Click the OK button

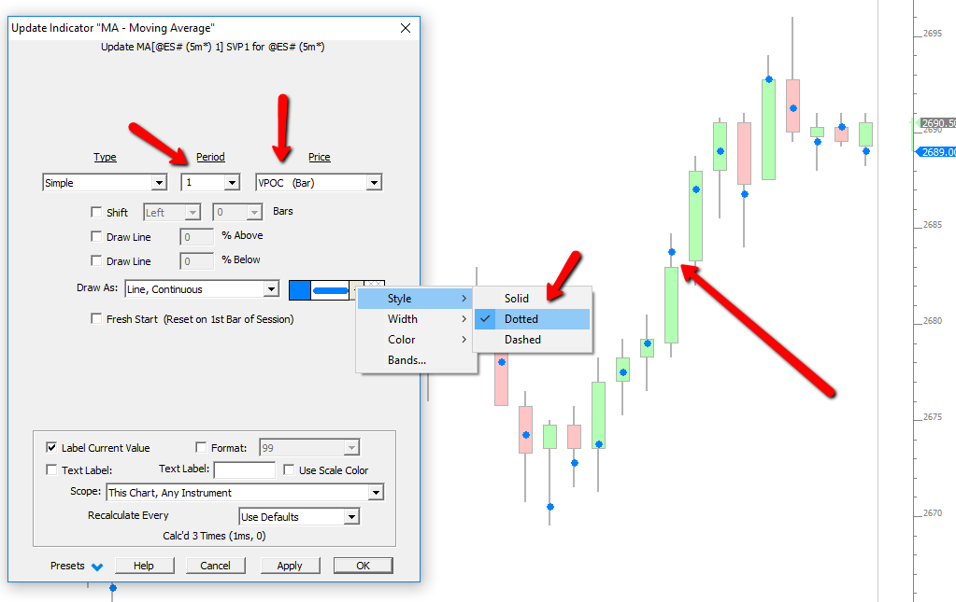click(364, 566)
